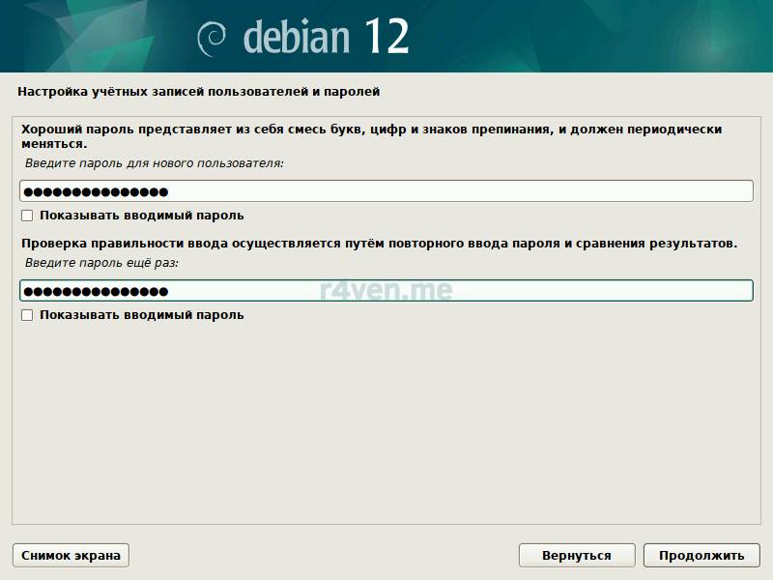Click the "12" version number in banner
Image resolution: width=773 pixels, height=580 pixels.
click(x=386, y=37)
